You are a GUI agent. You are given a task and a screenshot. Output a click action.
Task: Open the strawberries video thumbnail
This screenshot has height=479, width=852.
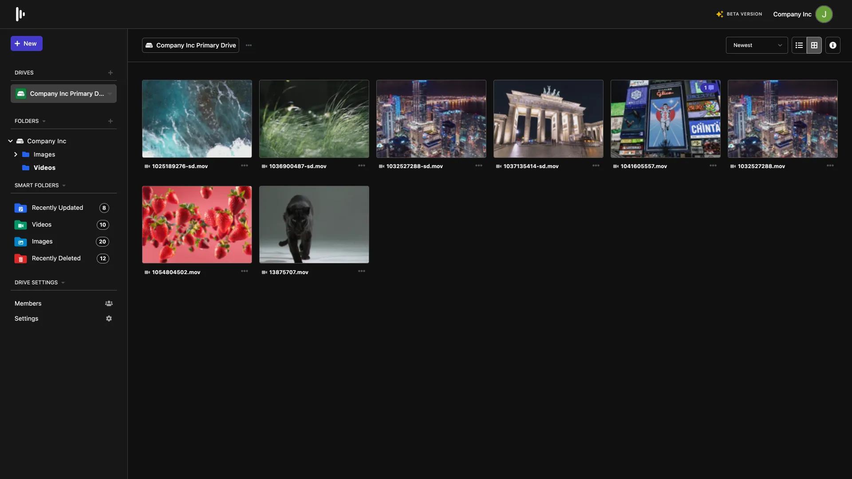tap(197, 224)
